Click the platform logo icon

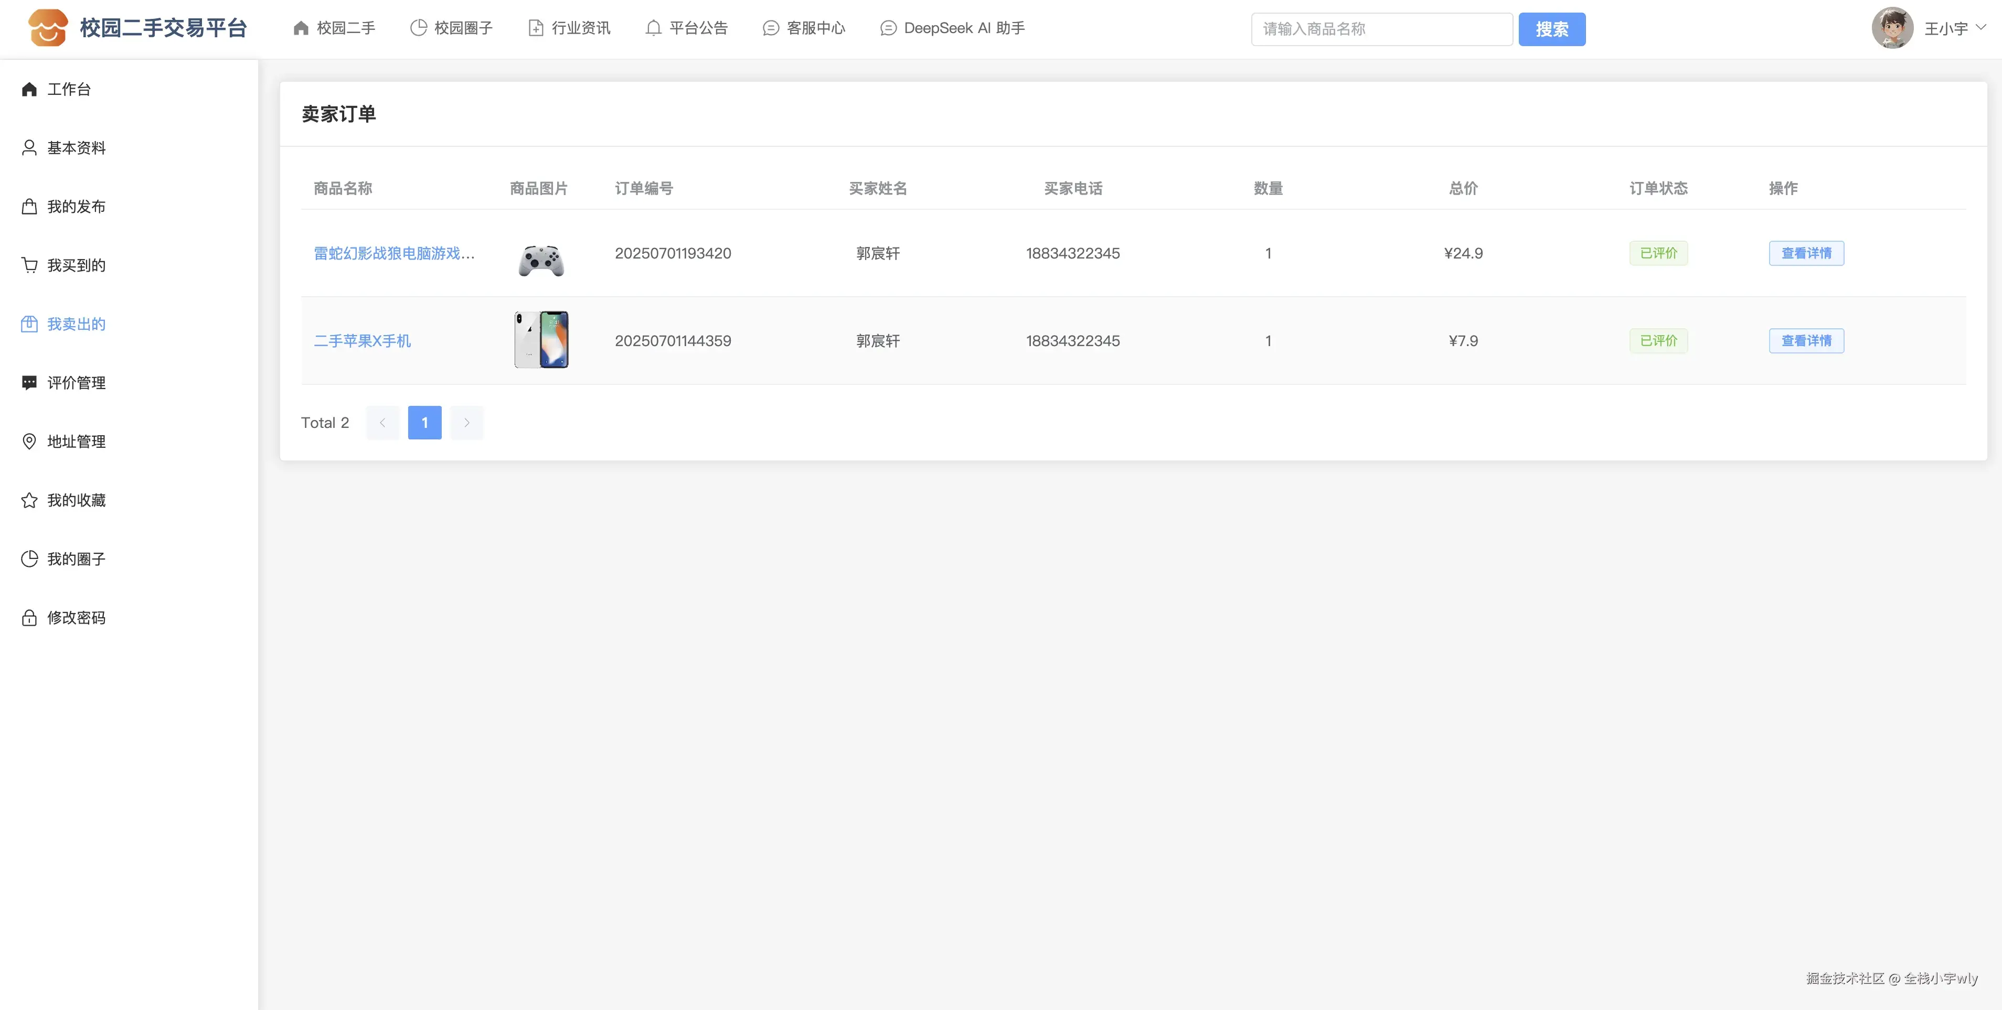(x=47, y=28)
